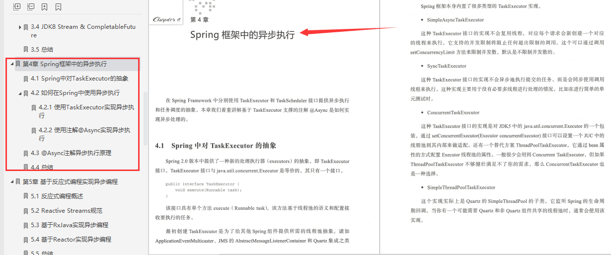Click the bookmark ribbon icon beside 5.3 基于RxJava
The height and width of the screenshot is (255, 611).
(26, 225)
